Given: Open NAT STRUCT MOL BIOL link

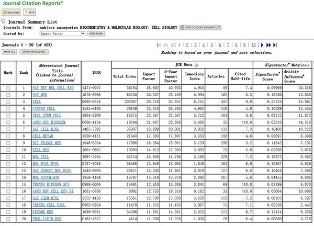Looking at the screenshot, I should pos(52,171).
